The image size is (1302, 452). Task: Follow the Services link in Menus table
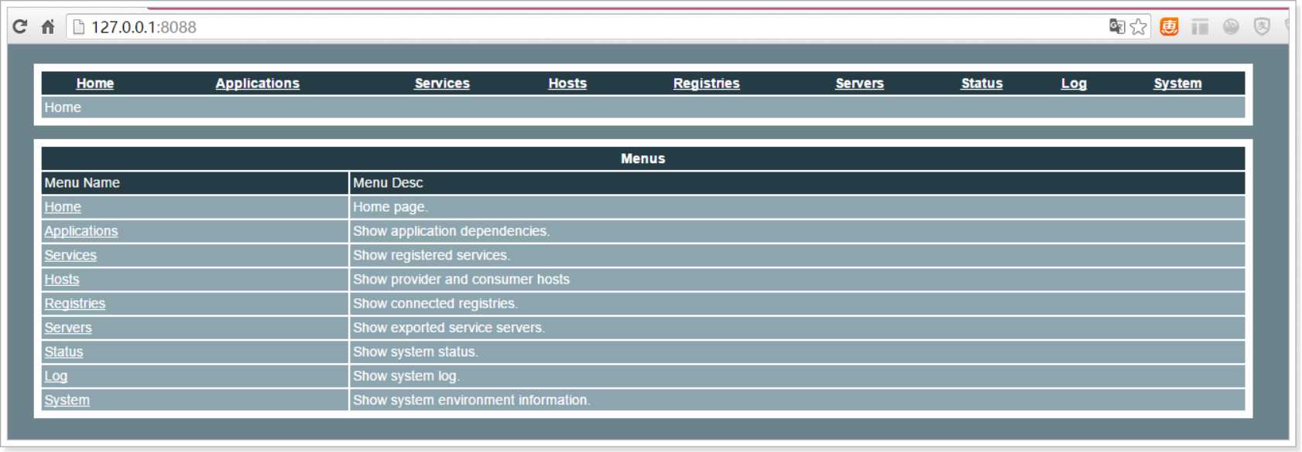point(70,255)
